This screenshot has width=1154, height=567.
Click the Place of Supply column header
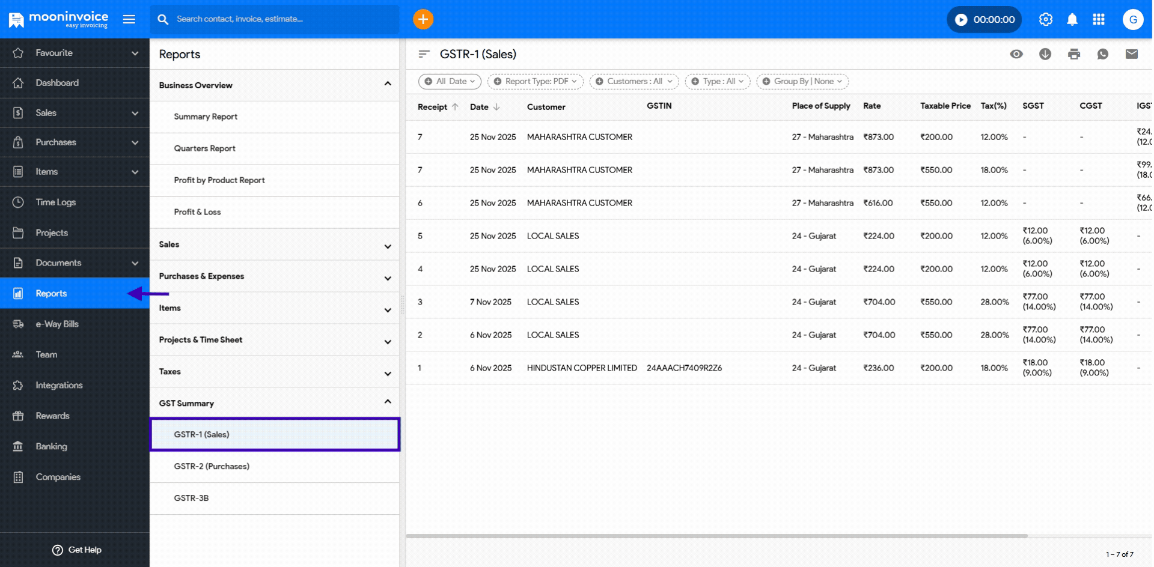click(821, 106)
